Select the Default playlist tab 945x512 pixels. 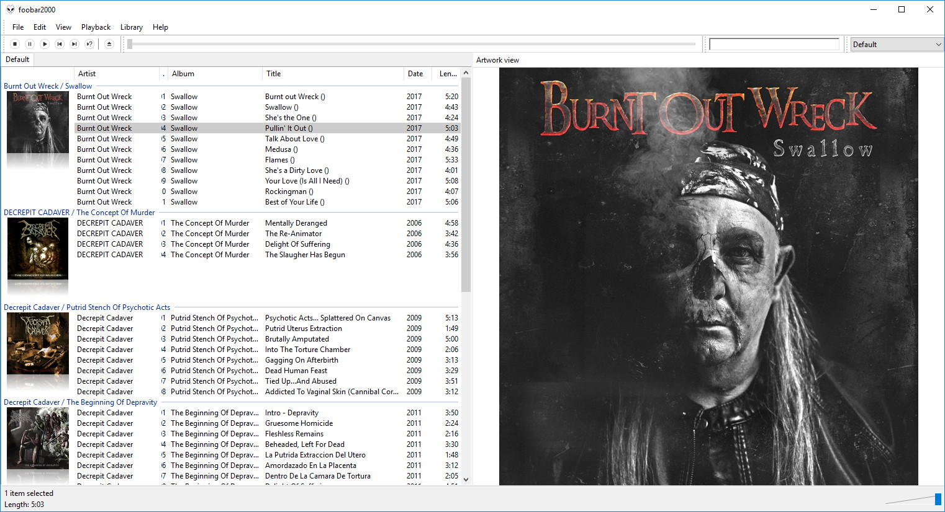tap(17, 60)
